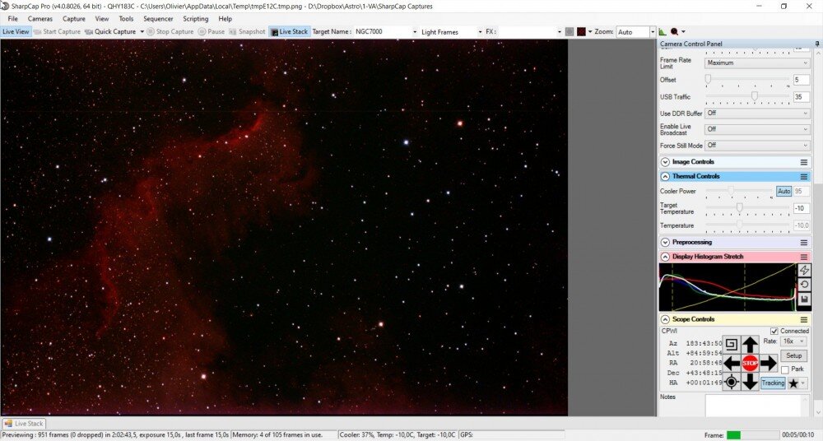Open Image Controls hamburger menu
The height and width of the screenshot is (441, 823).
[x=803, y=162]
